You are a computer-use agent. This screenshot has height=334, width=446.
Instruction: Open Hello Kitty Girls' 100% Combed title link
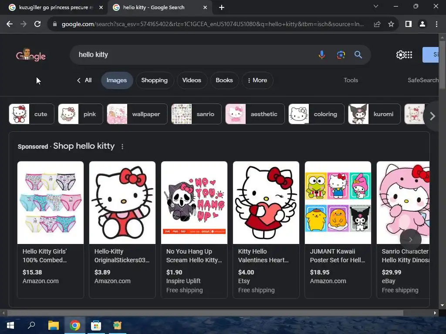pos(45,256)
